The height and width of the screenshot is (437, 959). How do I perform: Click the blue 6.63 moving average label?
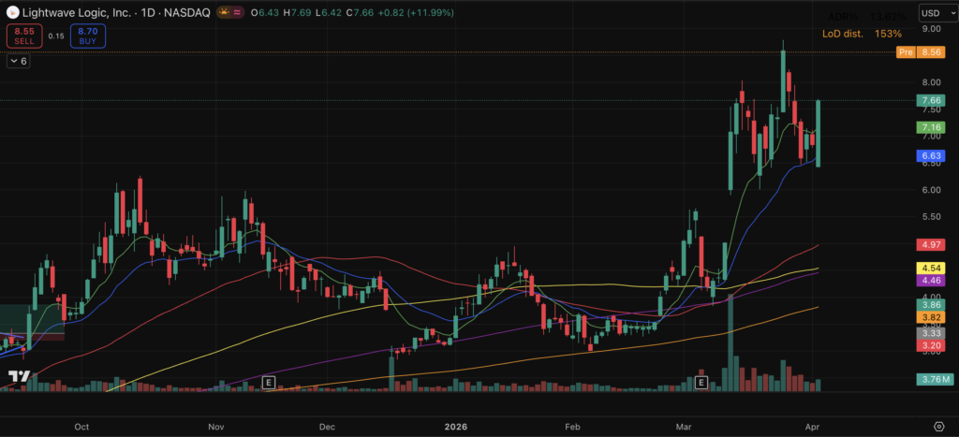930,156
